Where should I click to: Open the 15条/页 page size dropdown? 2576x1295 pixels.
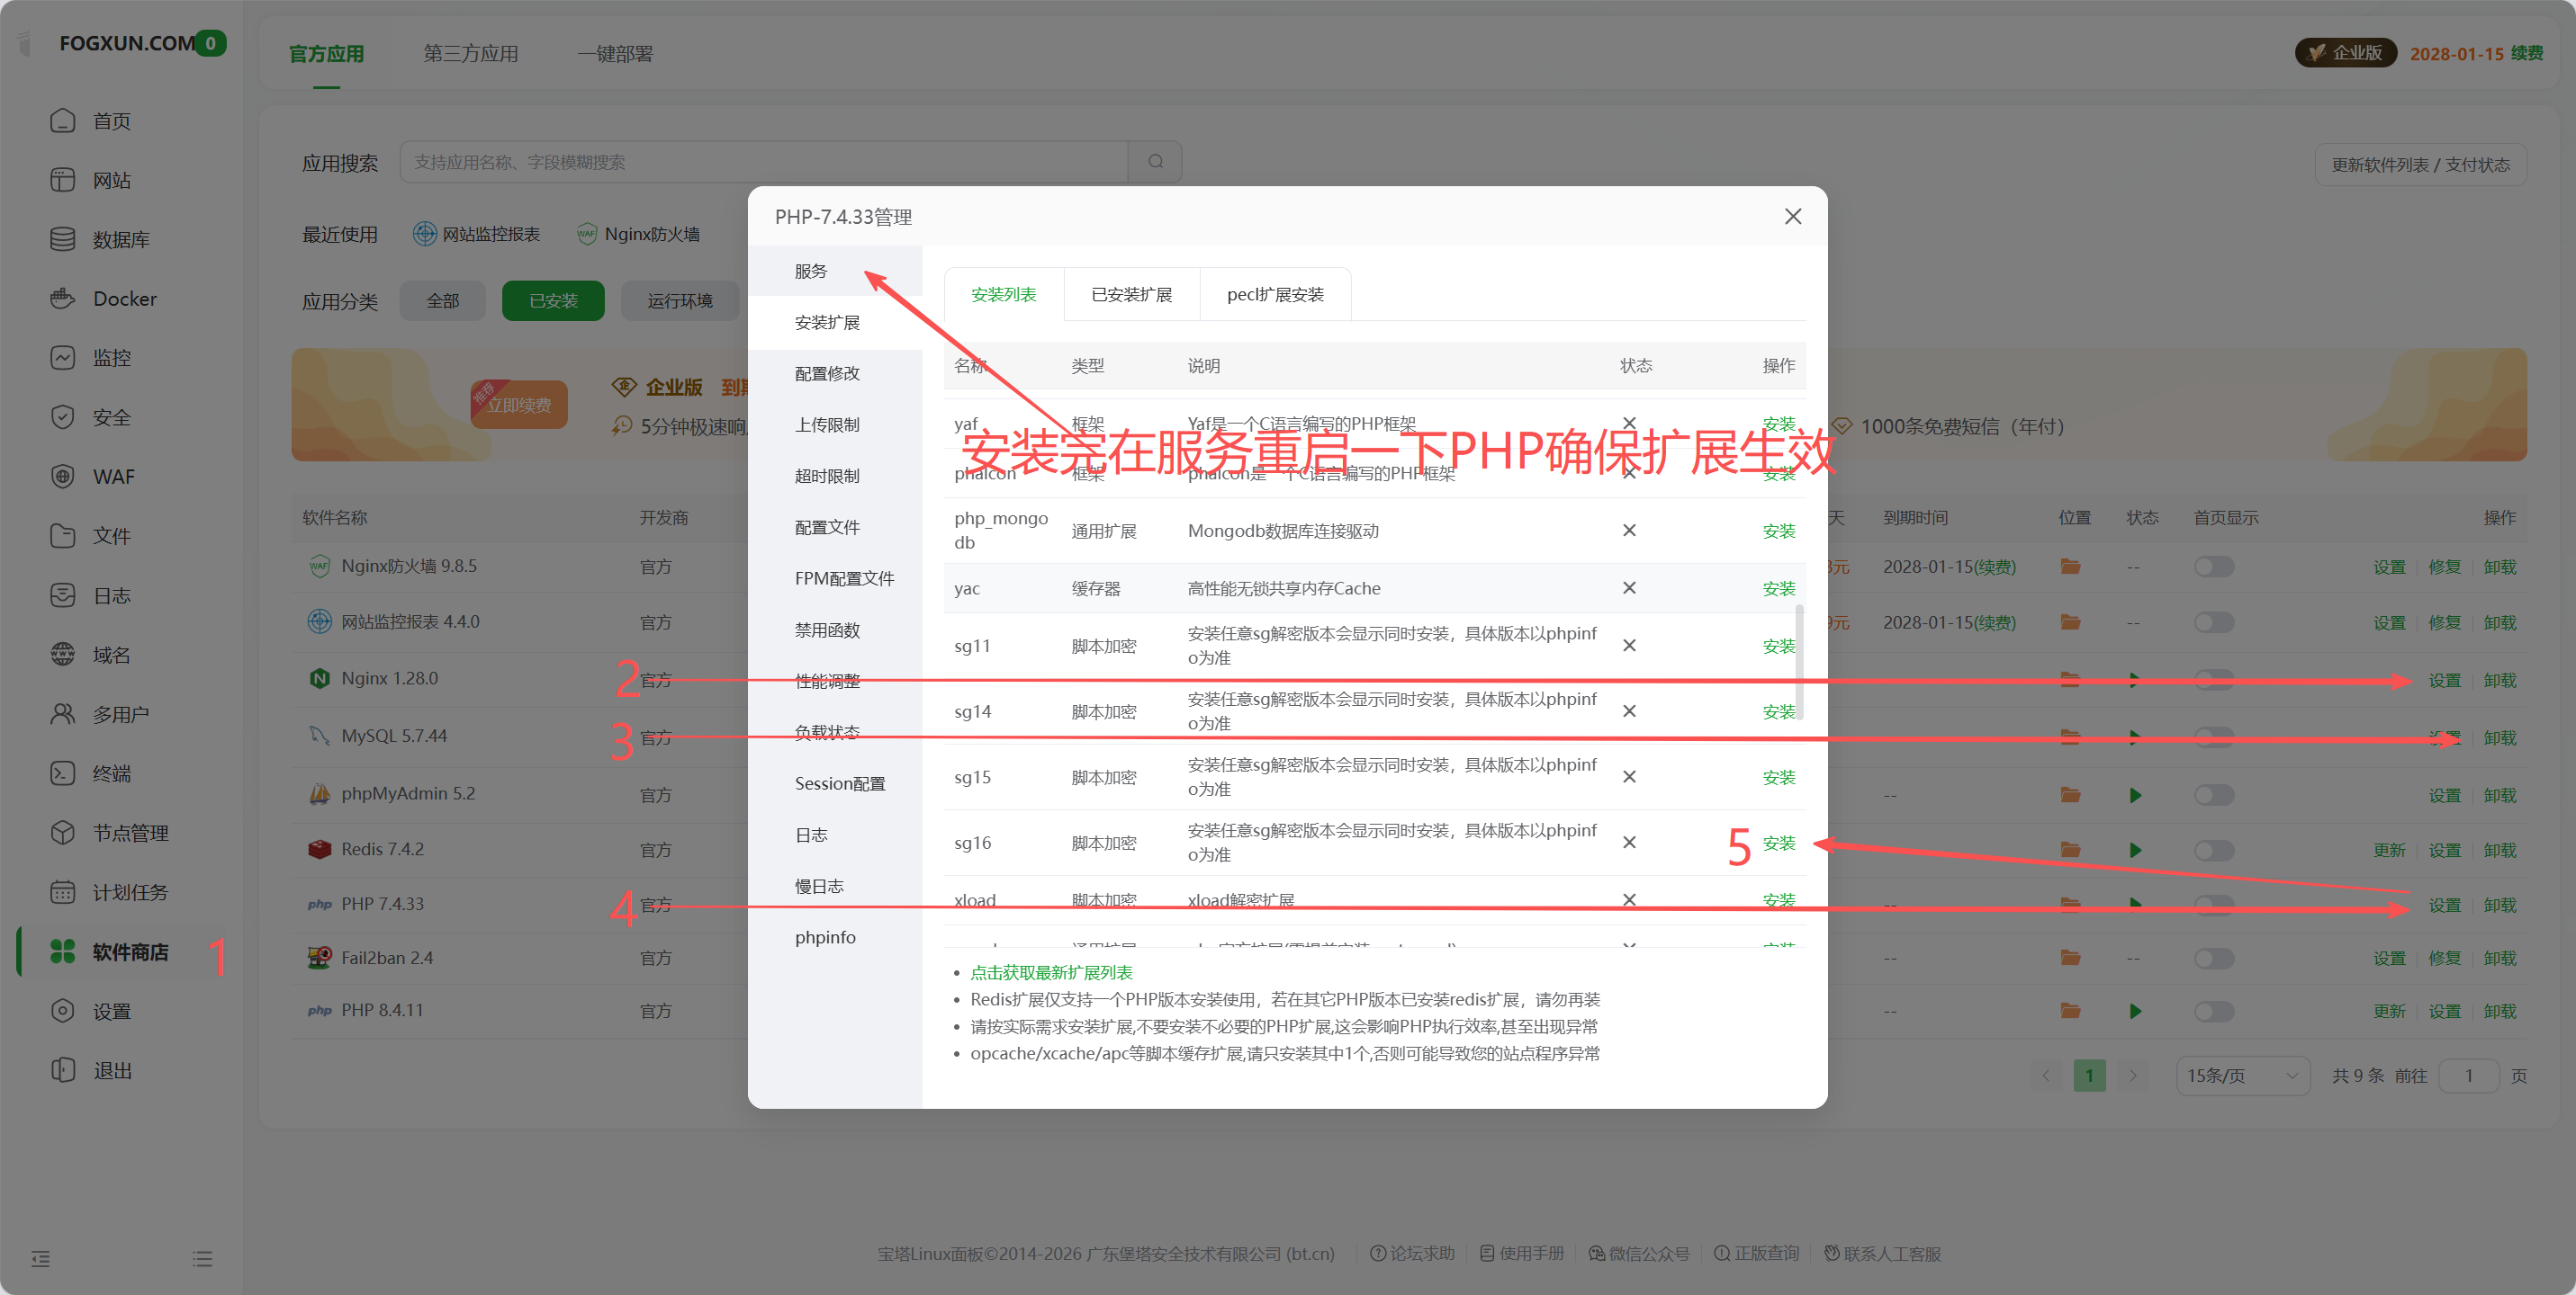click(2242, 1076)
